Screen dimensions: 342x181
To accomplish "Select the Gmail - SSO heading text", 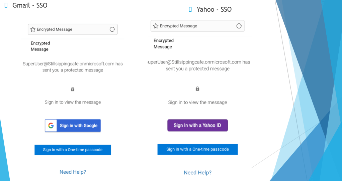I will [x=30, y=5].
